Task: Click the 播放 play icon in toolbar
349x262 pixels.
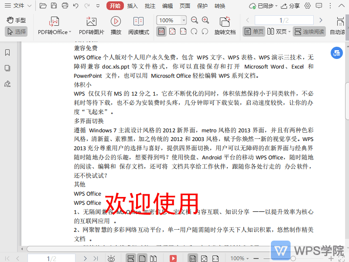Action: (x=116, y=21)
